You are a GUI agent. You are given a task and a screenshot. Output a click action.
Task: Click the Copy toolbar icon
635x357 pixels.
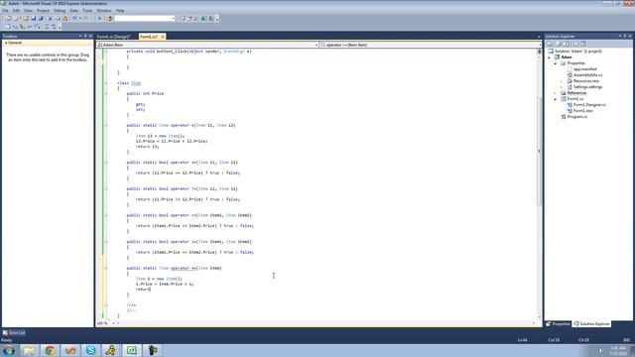[x=58, y=18]
